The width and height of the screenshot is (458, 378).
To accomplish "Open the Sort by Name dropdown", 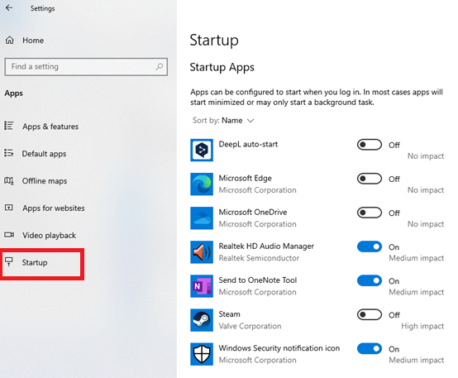I will pos(223,121).
